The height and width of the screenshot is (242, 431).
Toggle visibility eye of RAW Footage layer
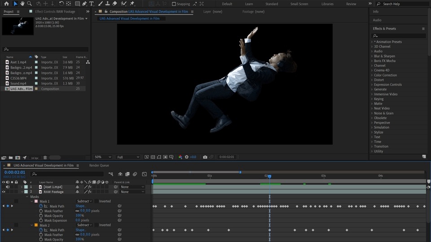[x=4, y=192]
